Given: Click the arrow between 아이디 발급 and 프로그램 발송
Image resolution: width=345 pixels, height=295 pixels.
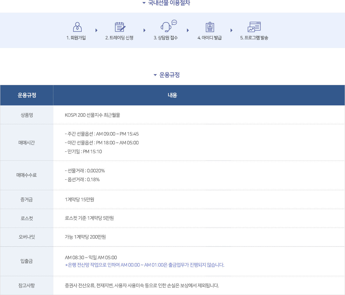Looking at the screenshot, I should pyautogui.click(x=231, y=30).
